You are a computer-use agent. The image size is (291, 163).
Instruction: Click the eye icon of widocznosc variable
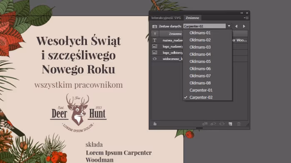[x=155, y=59]
